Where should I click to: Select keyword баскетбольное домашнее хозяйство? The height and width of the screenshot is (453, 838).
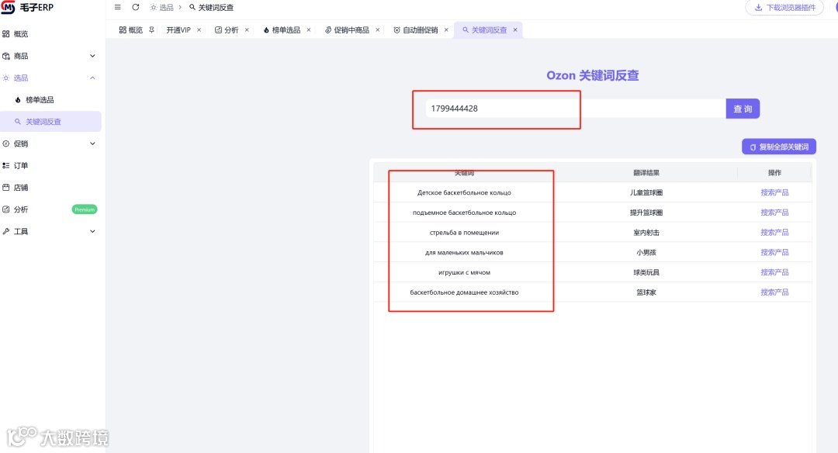tap(464, 292)
